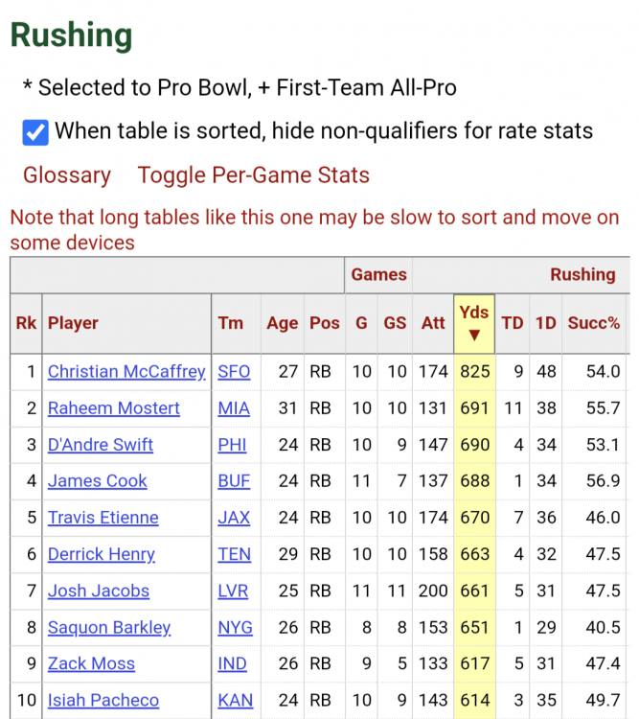Click Toggle Per-Game Stats
639x719 pixels.
click(x=253, y=175)
